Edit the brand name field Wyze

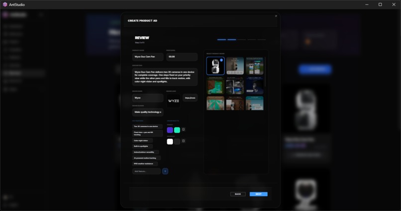pyautogui.click(x=148, y=98)
